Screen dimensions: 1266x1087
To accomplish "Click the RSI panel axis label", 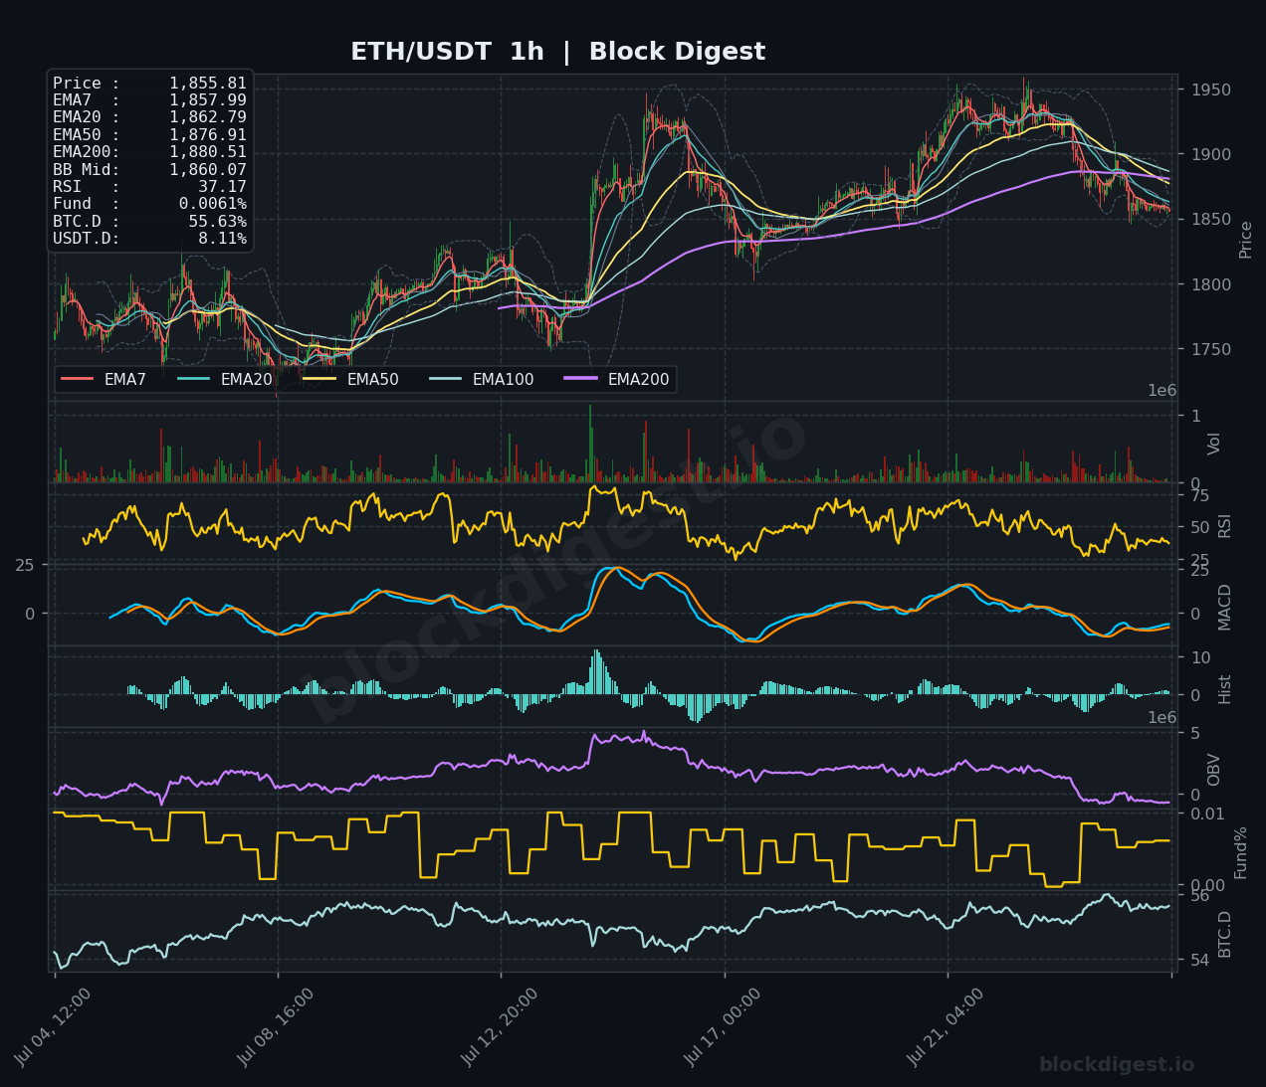I will [x=1225, y=526].
